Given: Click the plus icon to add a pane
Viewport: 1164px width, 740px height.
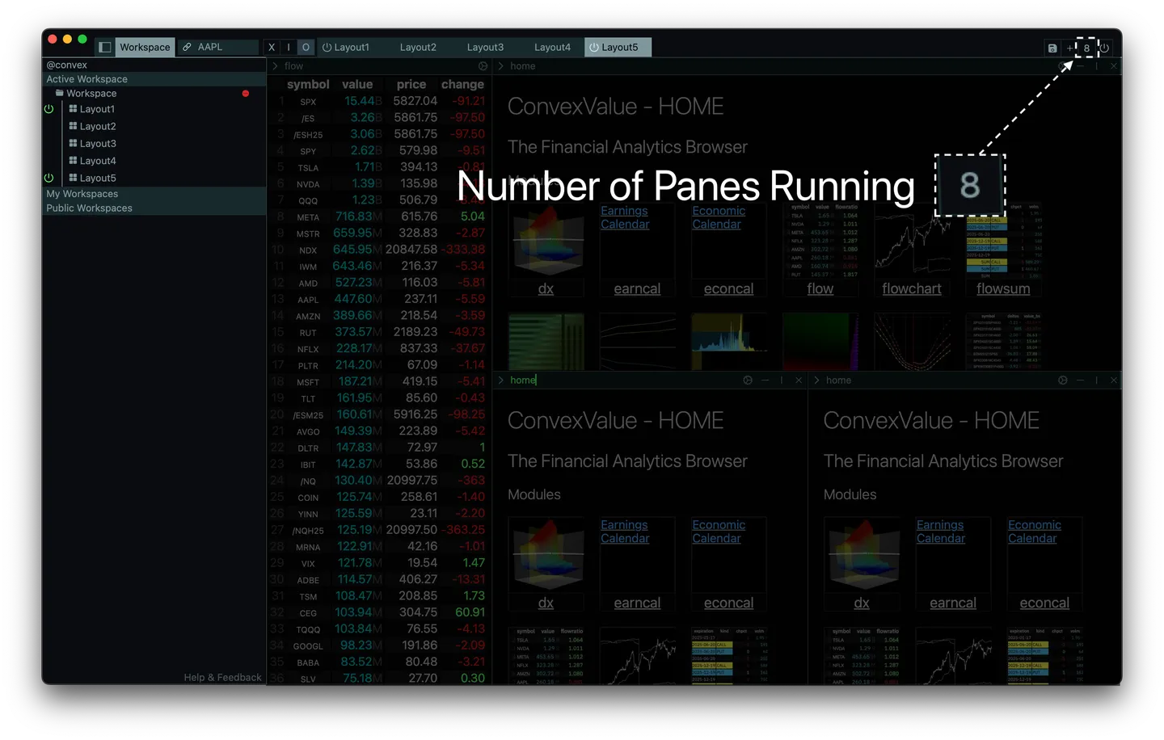Looking at the screenshot, I should coord(1069,48).
